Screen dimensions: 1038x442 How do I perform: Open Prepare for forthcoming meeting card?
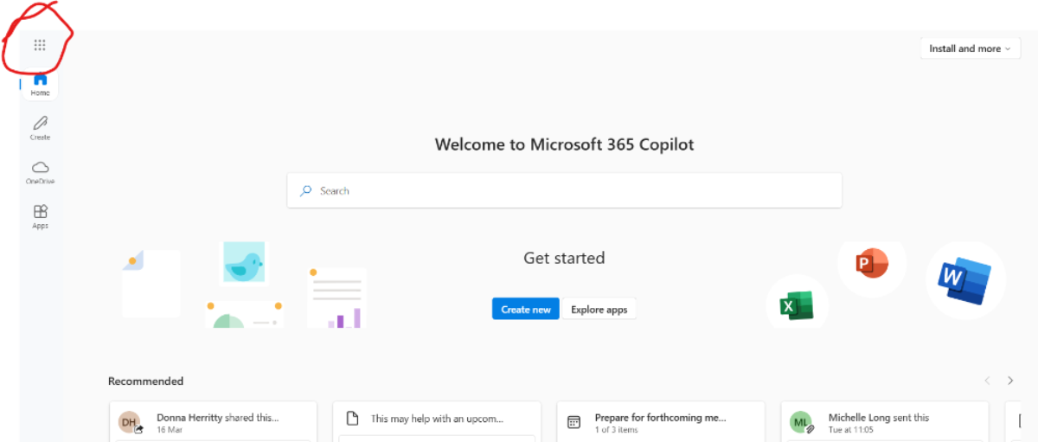pos(661,421)
